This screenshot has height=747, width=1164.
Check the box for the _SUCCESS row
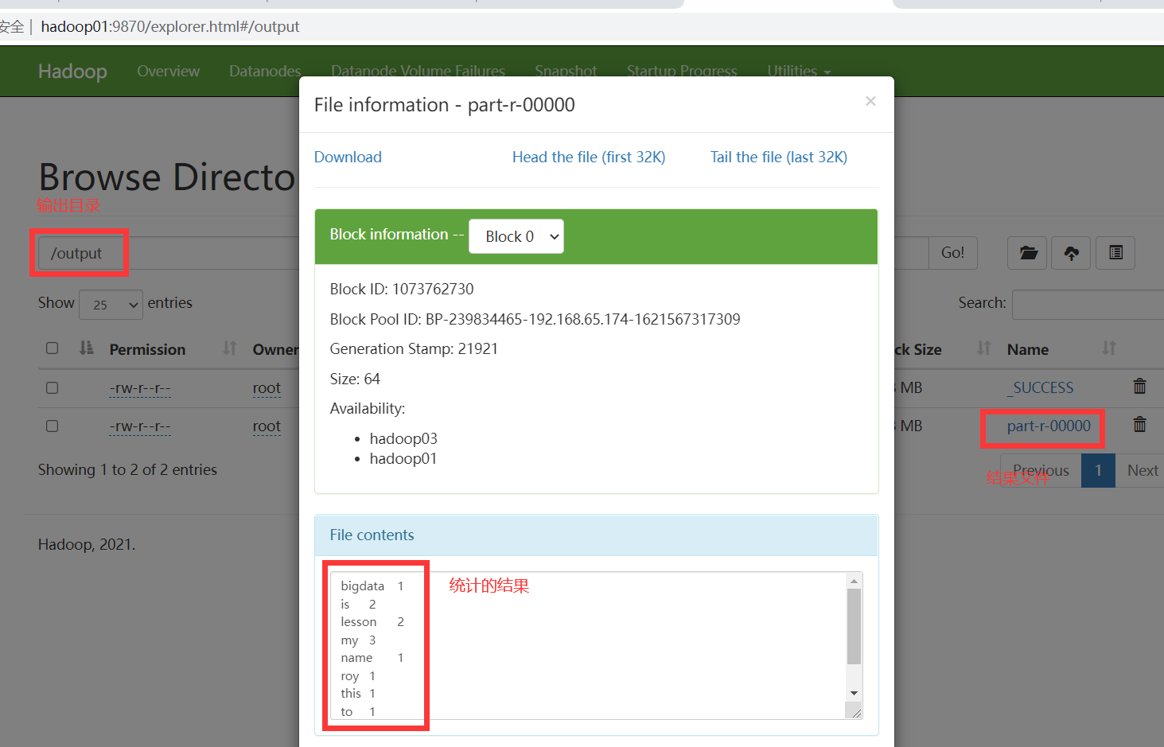tap(53, 388)
